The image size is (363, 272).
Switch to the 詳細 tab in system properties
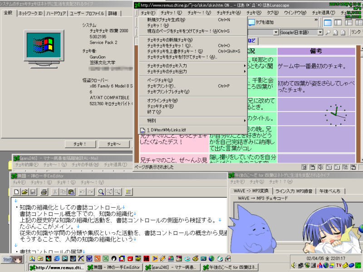[113, 14]
